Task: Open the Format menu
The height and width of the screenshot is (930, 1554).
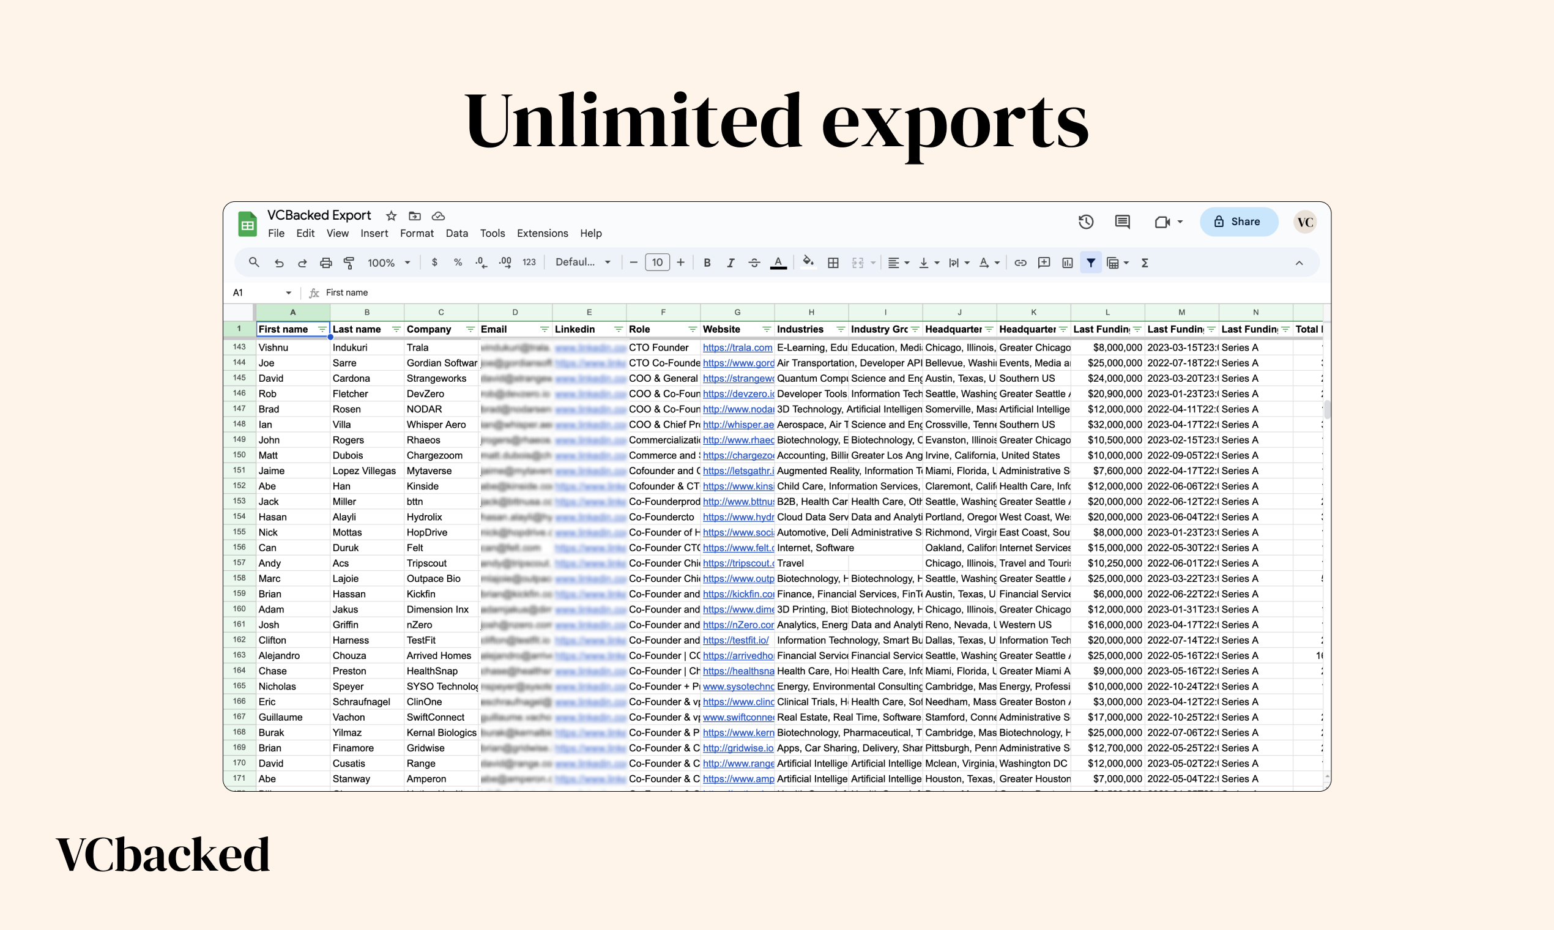Action: [x=417, y=233]
